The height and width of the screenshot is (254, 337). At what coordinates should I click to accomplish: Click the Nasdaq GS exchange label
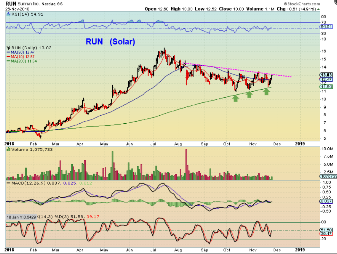pyautogui.click(x=52, y=4)
